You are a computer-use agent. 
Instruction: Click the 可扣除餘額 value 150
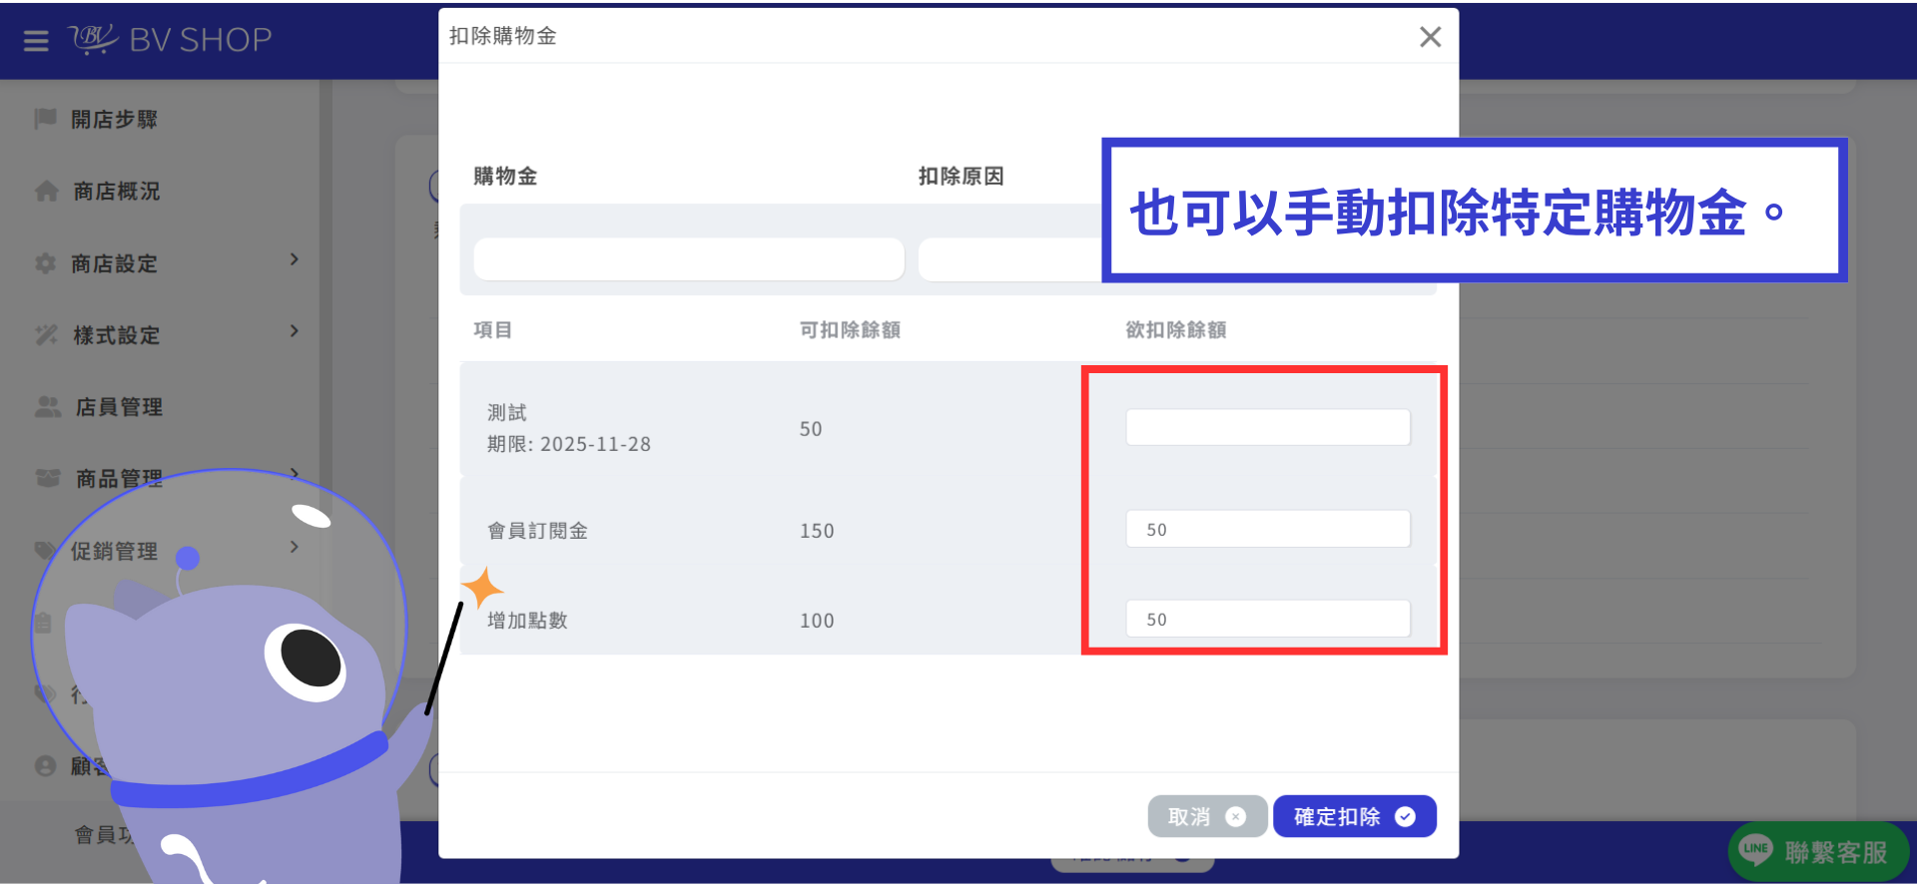(817, 531)
